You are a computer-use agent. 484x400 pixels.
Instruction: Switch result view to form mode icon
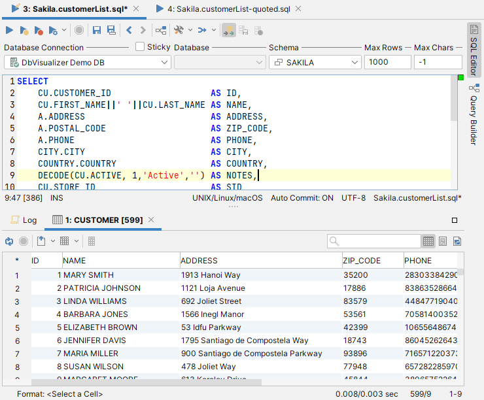pos(443,241)
